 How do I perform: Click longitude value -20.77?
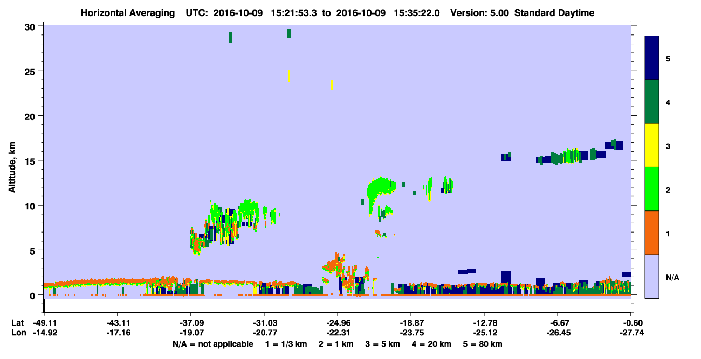pyautogui.click(x=264, y=333)
